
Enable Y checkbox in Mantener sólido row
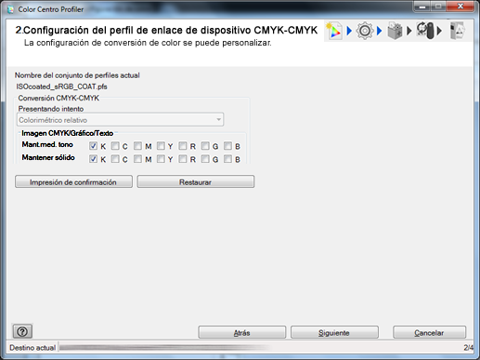coord(161,159)
